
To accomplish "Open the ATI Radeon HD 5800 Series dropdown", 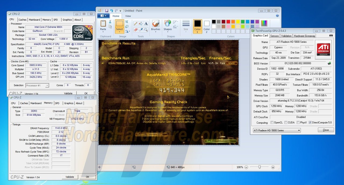I will coord(277,130).
